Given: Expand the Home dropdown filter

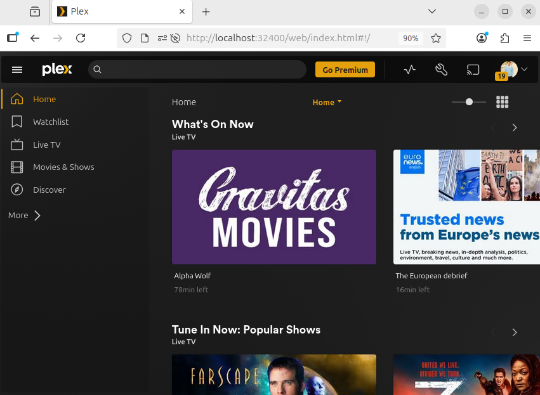Looking at the screenshot, I should (x=327, y=102).
